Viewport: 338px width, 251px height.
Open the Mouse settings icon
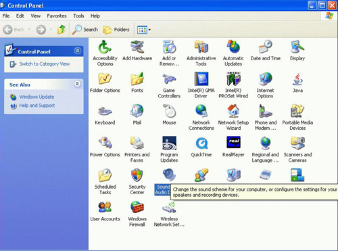(x=169, y=111)
